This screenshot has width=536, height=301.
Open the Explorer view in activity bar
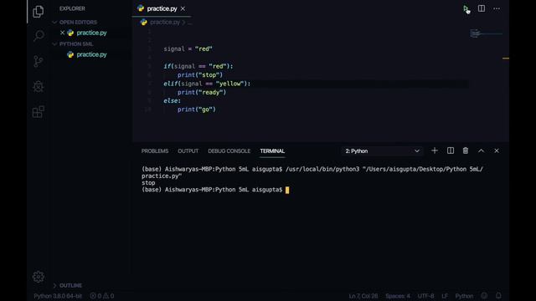pos(38,12)
